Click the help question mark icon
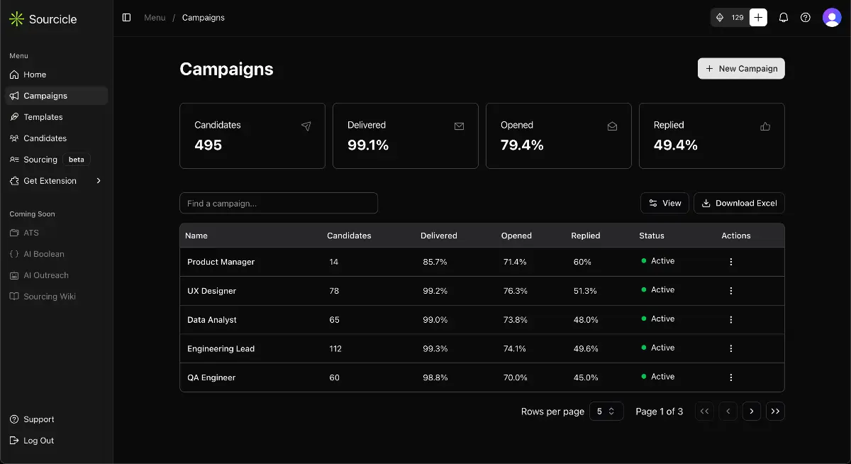The image size is (851, 464). 805,18
